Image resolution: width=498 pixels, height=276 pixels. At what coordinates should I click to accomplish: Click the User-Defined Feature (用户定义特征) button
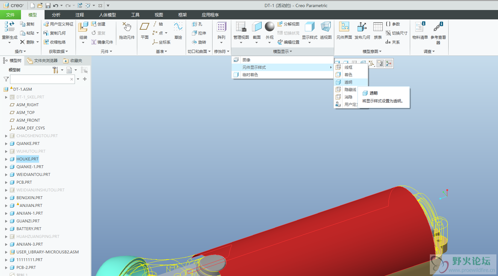coord(58,24)
